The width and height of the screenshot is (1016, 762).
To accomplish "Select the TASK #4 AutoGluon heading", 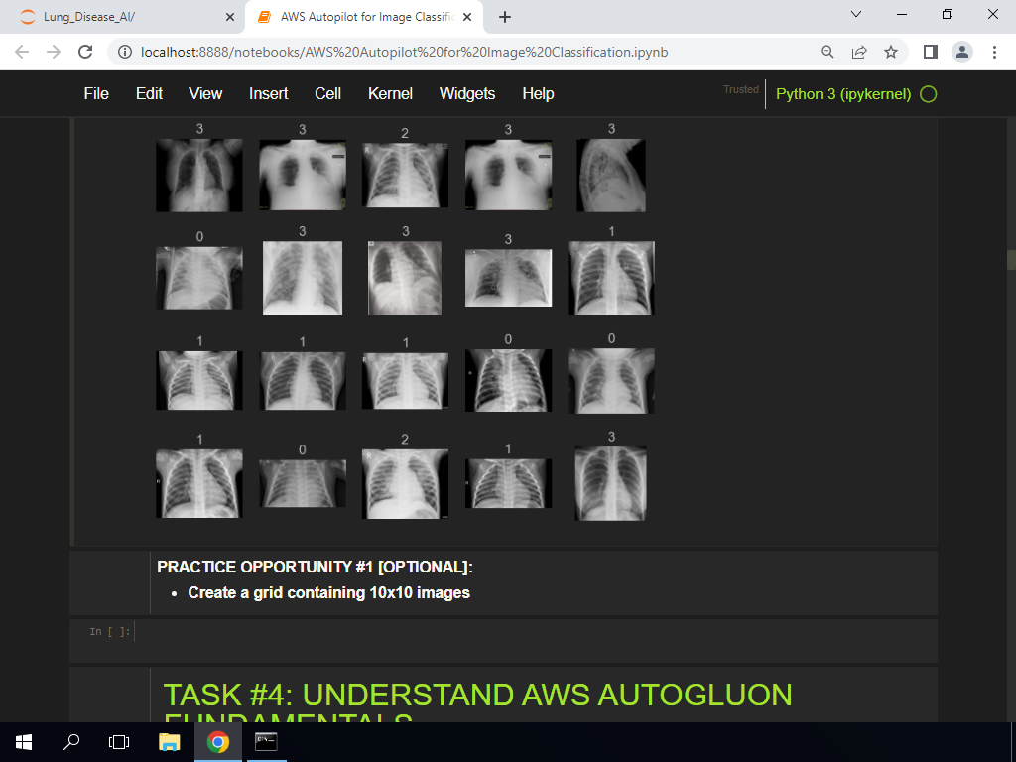I will 477,701.
